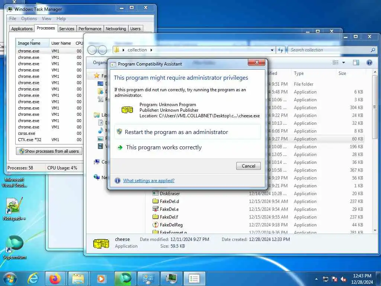Select the DiskEraser file

pos(170,194)
